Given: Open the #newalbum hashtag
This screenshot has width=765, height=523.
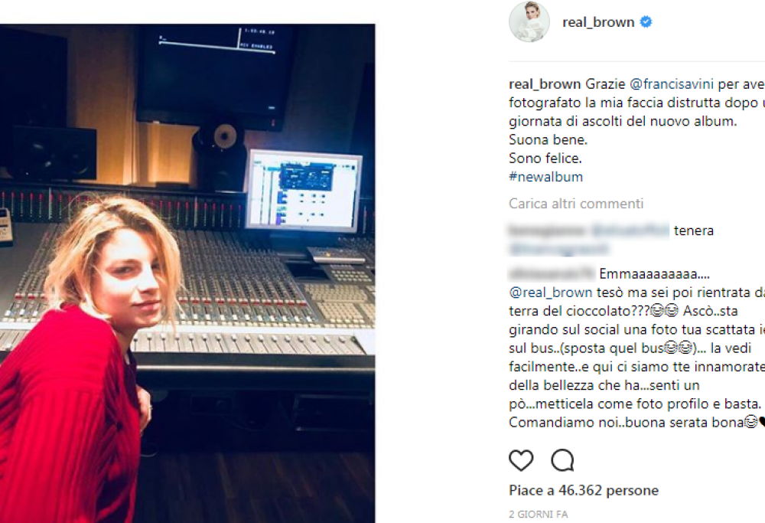Looking at the screenshot, I should (545, 177).
